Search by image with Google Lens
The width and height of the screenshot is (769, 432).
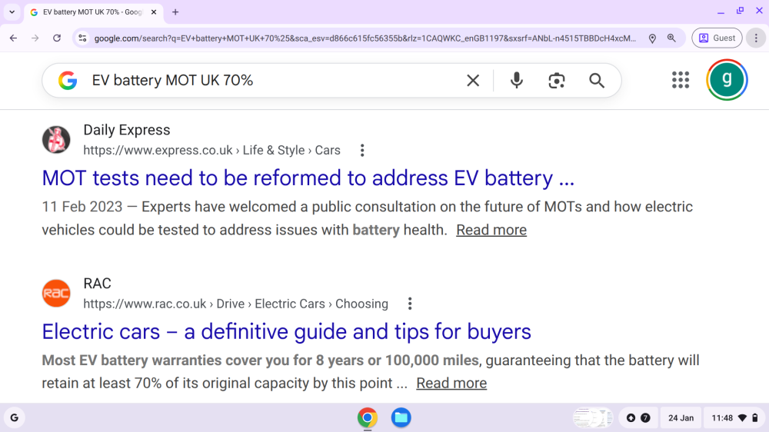557,81
